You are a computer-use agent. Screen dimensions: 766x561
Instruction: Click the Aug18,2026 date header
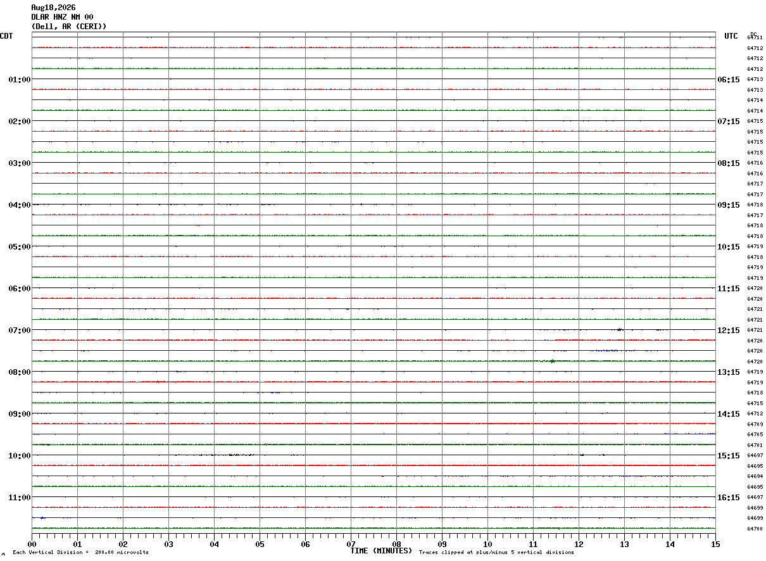[x=53, y=8]
